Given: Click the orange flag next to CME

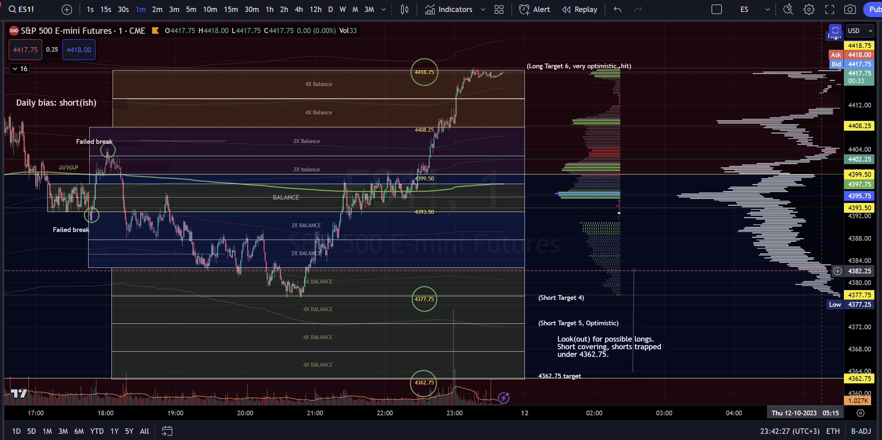Looking at the screenshot, I should [155, 31].
